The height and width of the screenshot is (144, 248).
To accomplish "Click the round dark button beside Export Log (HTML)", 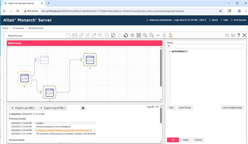I will point(83,108).
